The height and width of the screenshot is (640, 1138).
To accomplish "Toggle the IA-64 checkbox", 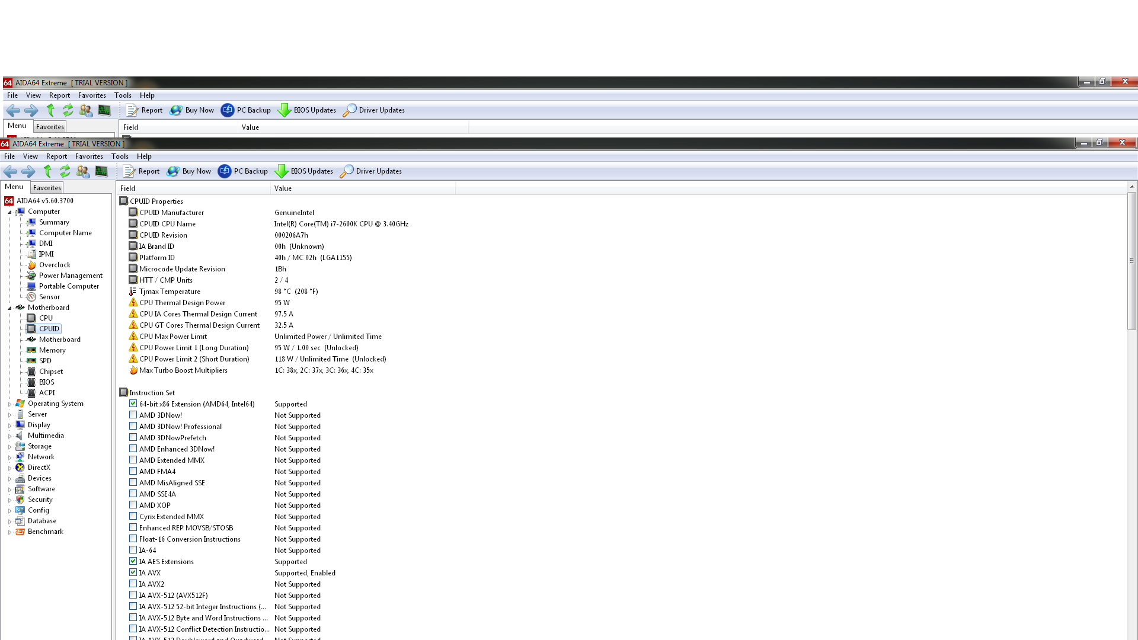I will (x=133, y=550).
